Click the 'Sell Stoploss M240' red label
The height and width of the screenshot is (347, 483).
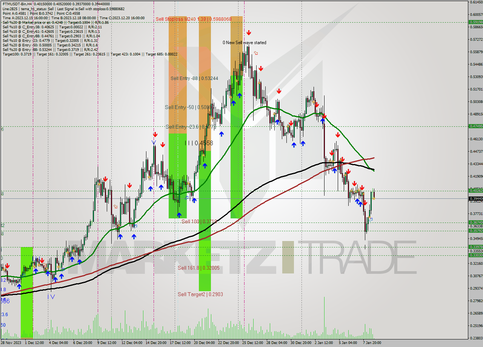click(x=194, y=19)
